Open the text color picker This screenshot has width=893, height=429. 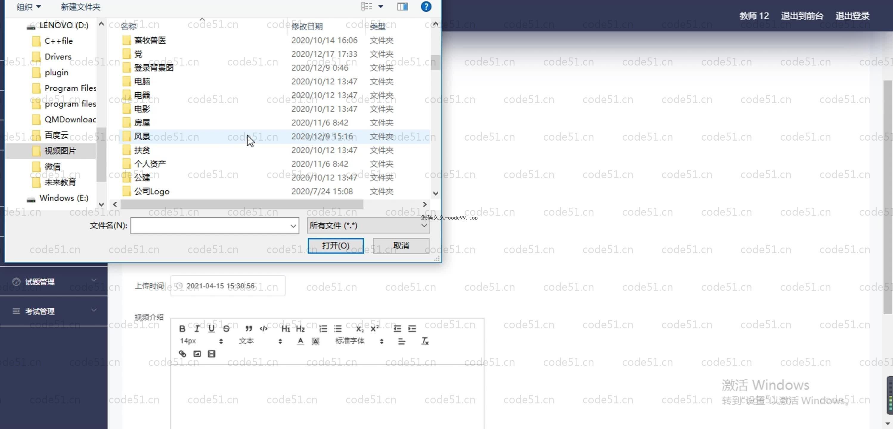300,341
